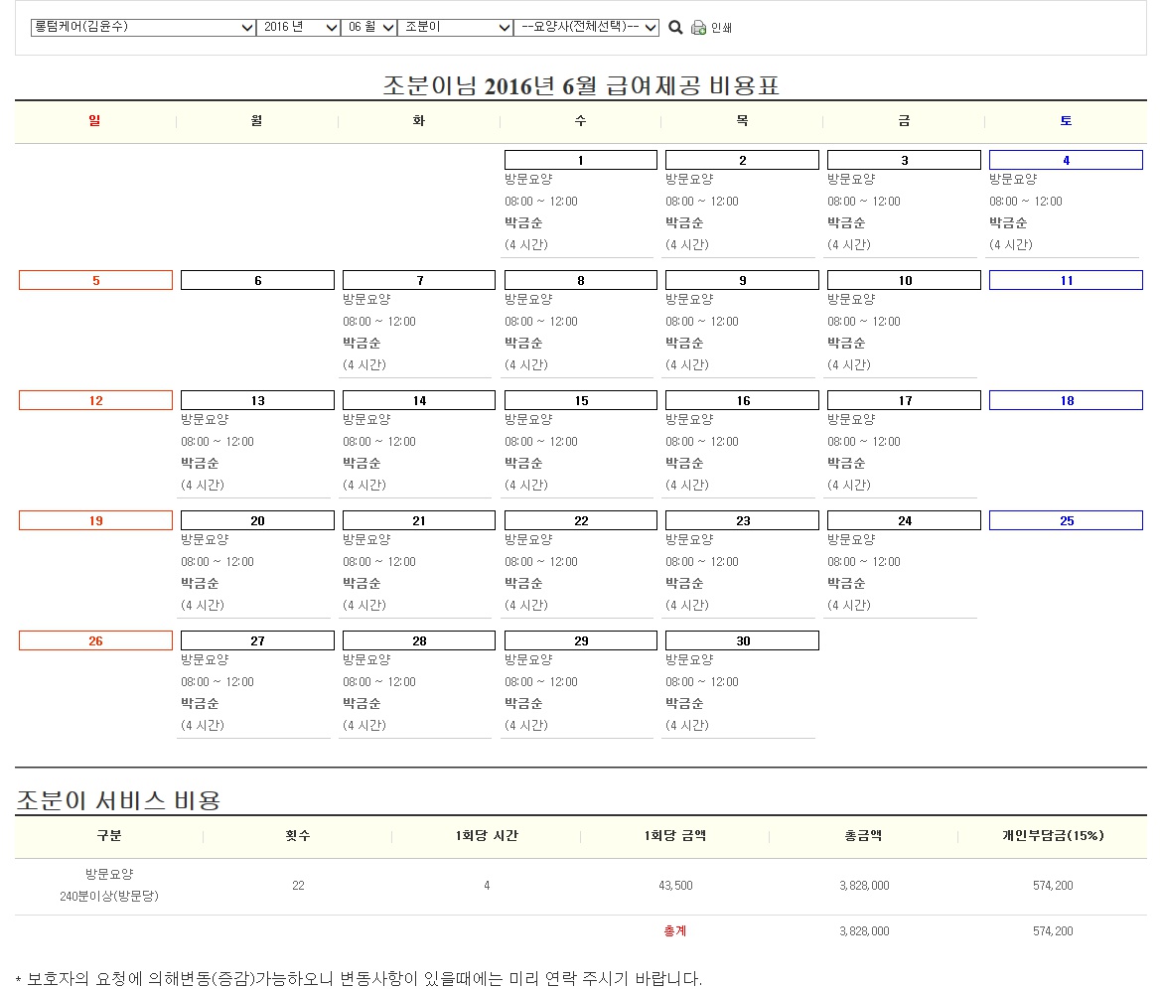Click the printer icon beside 인쇄
The height and width of the screenshot is (989, 1162).
pos(698,28)
